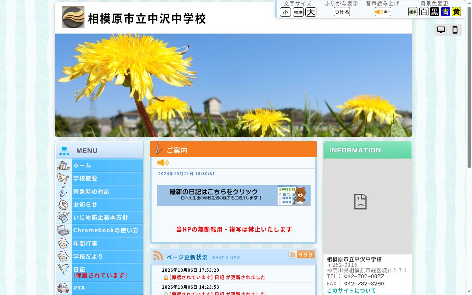Reset background color to 標準
Screen dimensions: 472x295
(413, 12)
